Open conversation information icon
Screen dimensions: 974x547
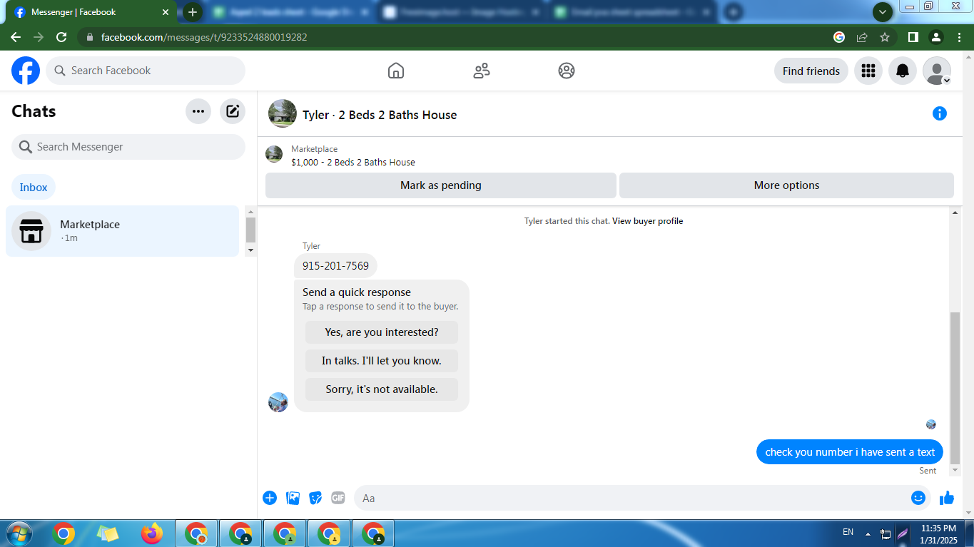[x=940, y=113]
